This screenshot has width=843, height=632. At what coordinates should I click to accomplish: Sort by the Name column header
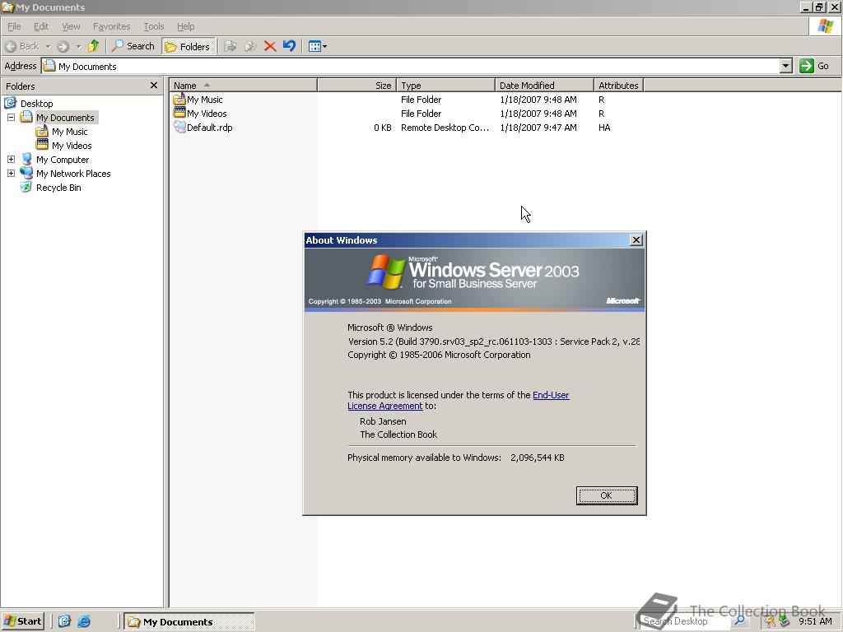click(x=243, y=86)
